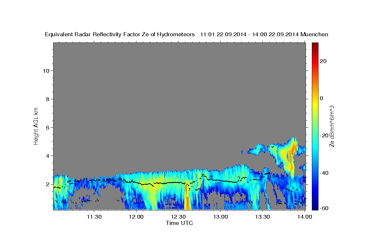Click the 'Ze dBmm^6/m^3' colorbar label
This screenshot has height=252, width=378.
click(x=331, y=126)
